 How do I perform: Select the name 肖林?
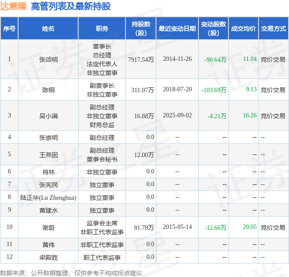pyautogui.click(x=49, y=172)
